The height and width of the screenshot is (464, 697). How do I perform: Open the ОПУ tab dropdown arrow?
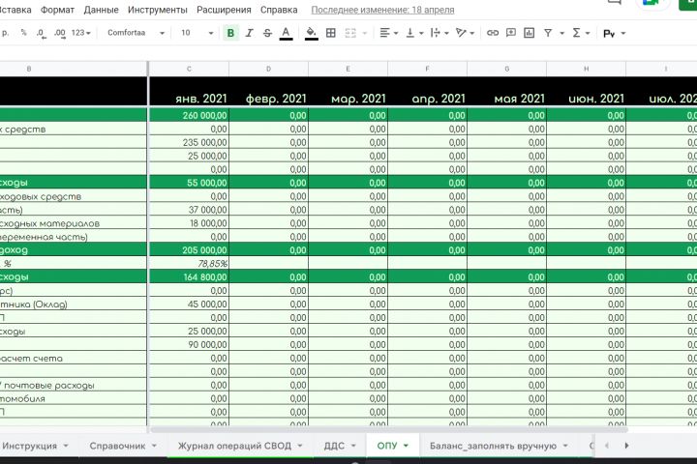point(406,446)
